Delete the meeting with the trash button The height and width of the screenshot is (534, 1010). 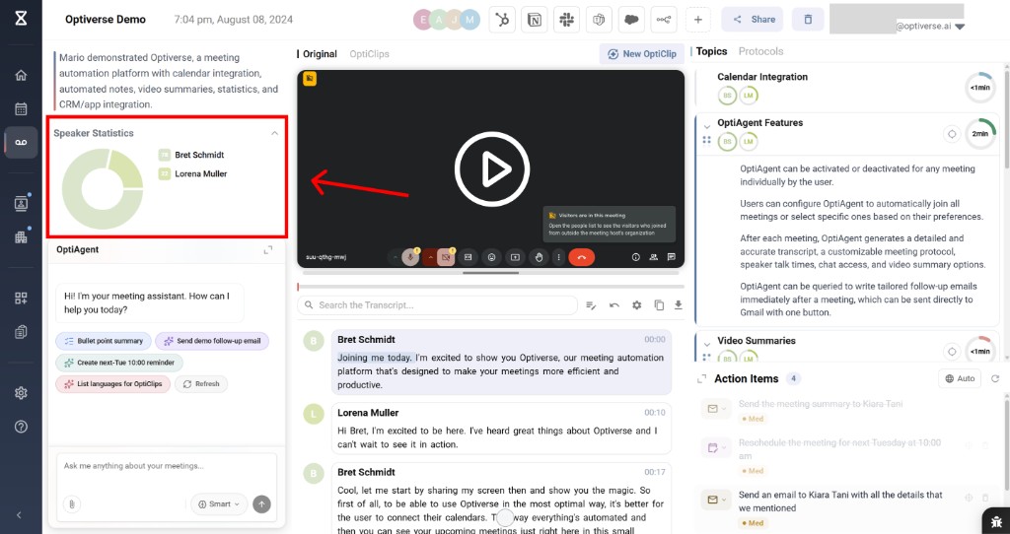coord(808,20)
